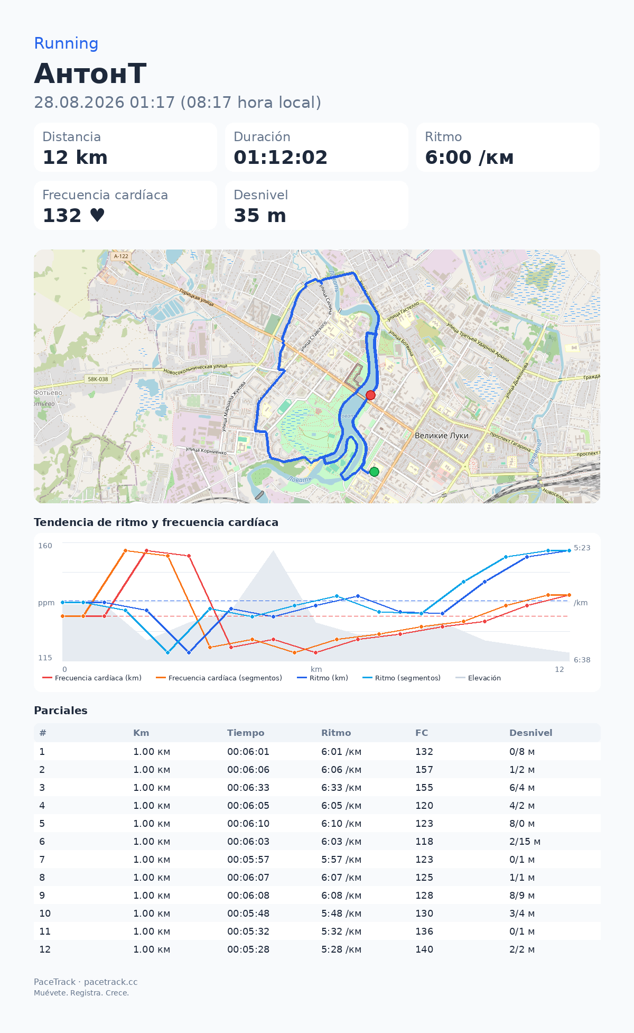Image resolution: width=634 pixels, height=1033 pixels.
Task: Click the 6:38 pace axis label
Action: click(582, 660)
